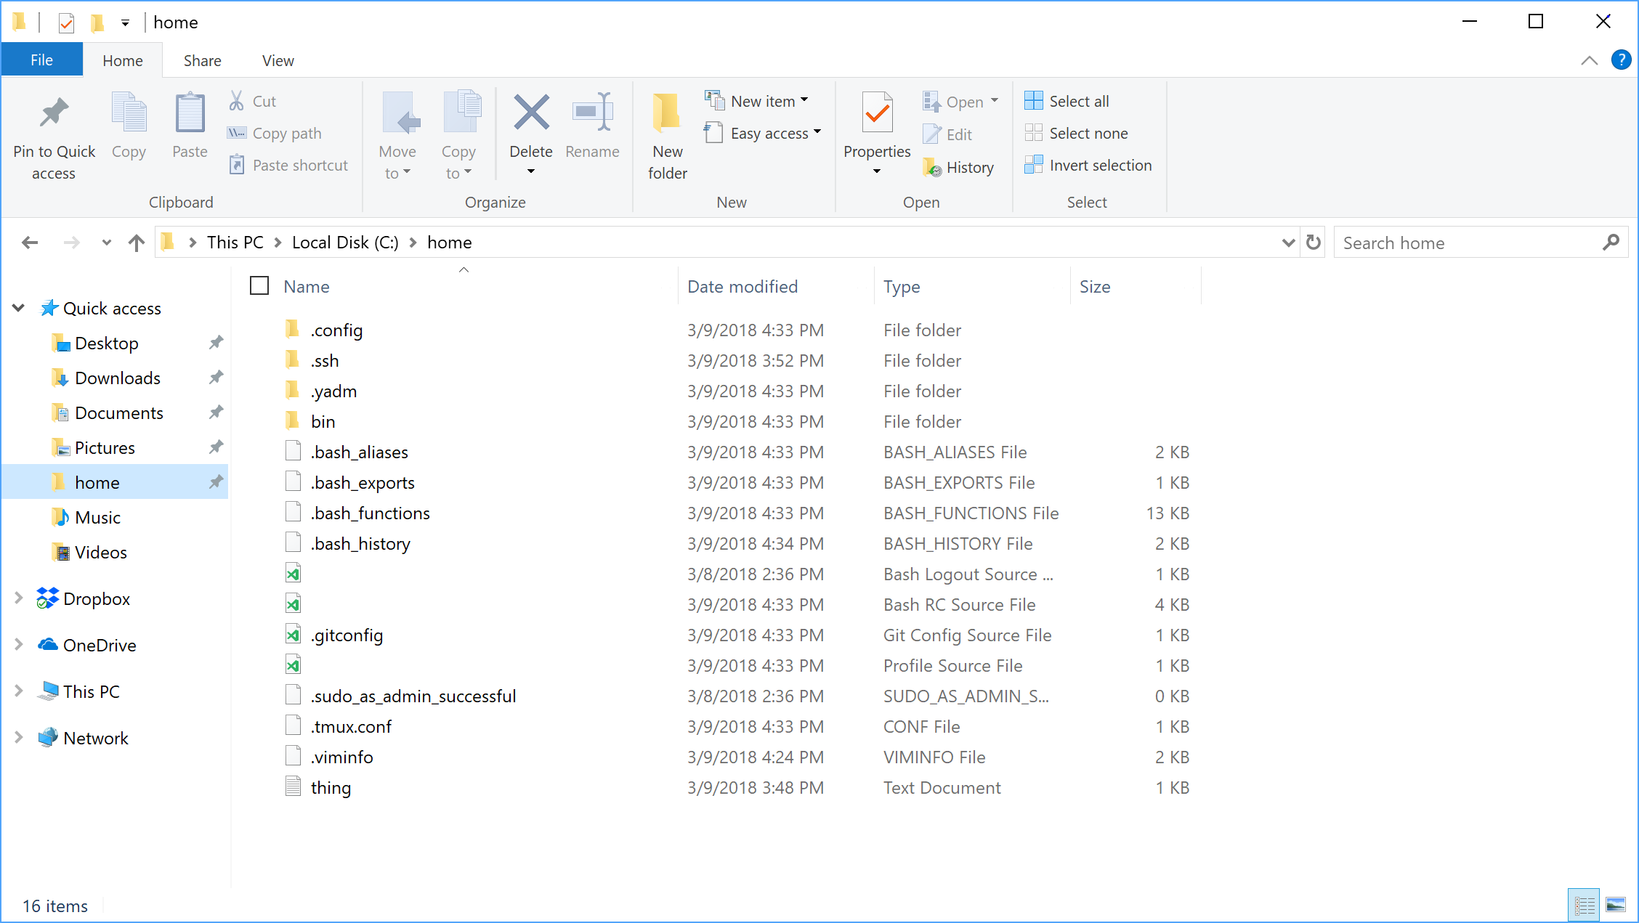
Task: Click the Back navigation arrow
Action: click(29, 242)
